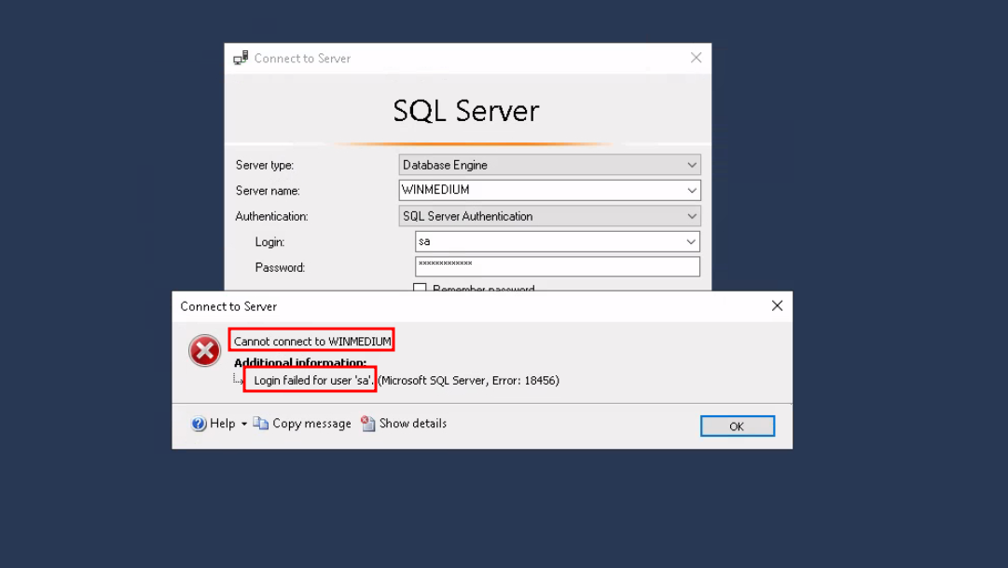Expand the Login dropdown arrow
This screenshot has width=1008, height=568.
coord(691,241)
